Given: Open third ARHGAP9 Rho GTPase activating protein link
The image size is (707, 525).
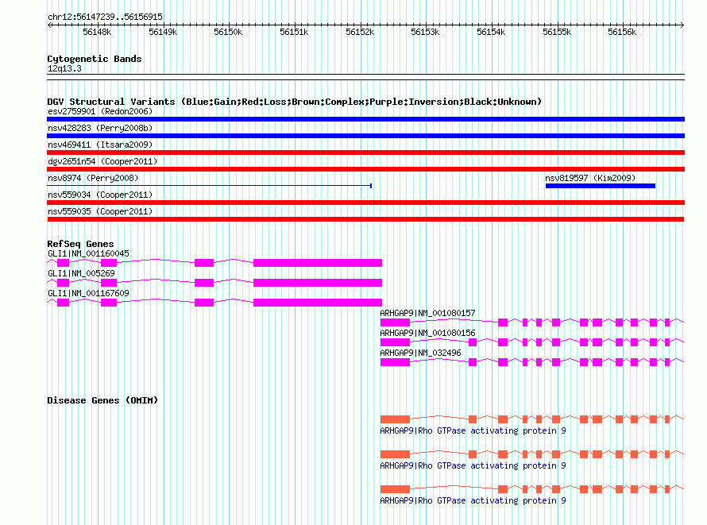Looking at the screenshot, I should point(473,500).
